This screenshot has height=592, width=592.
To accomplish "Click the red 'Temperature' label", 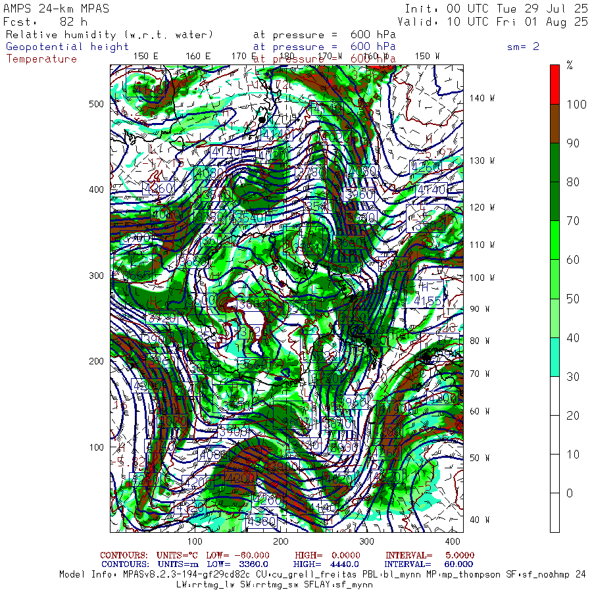I will click(41, 59).
